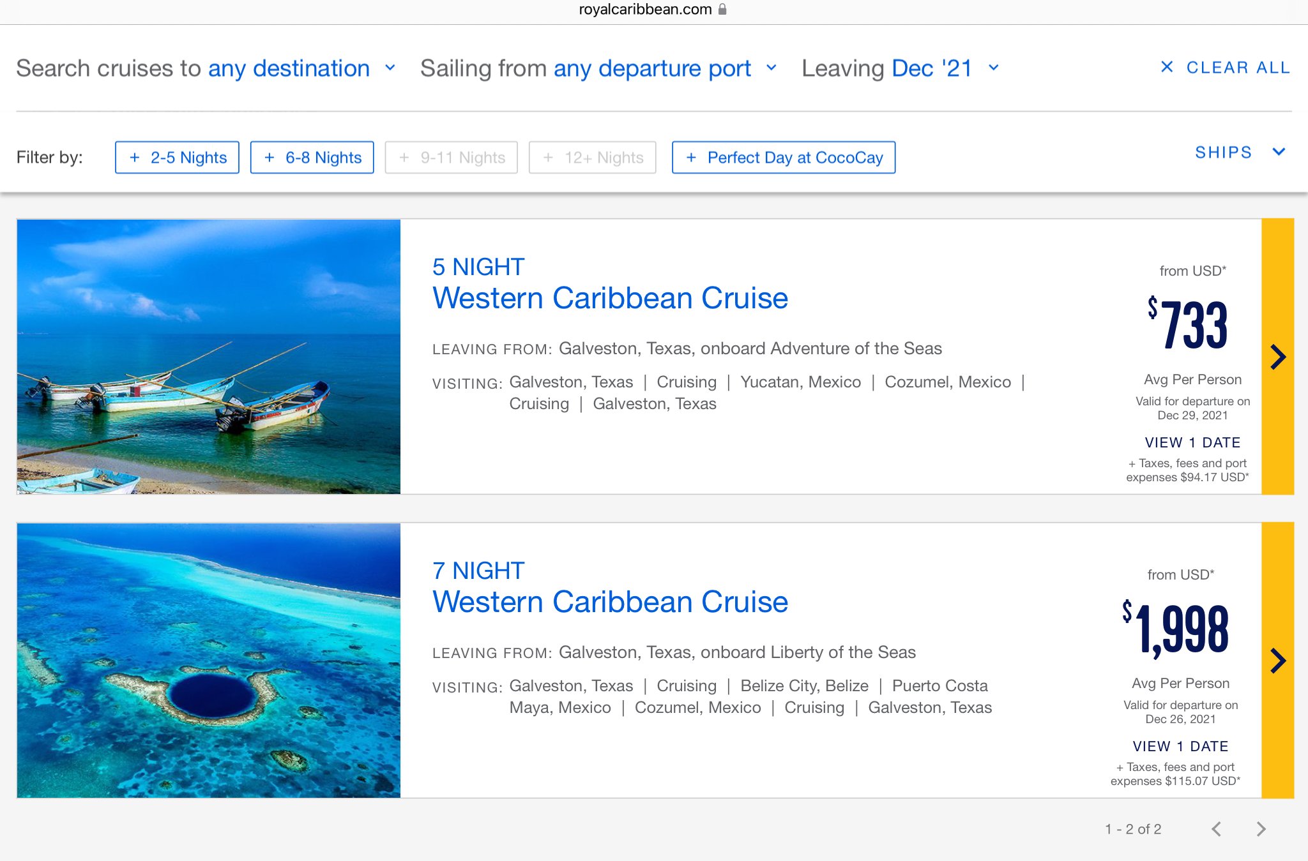Click the X icon beside Clear All
The height and width of the screenshot is (861, 1308).
tap(1167, 67)
